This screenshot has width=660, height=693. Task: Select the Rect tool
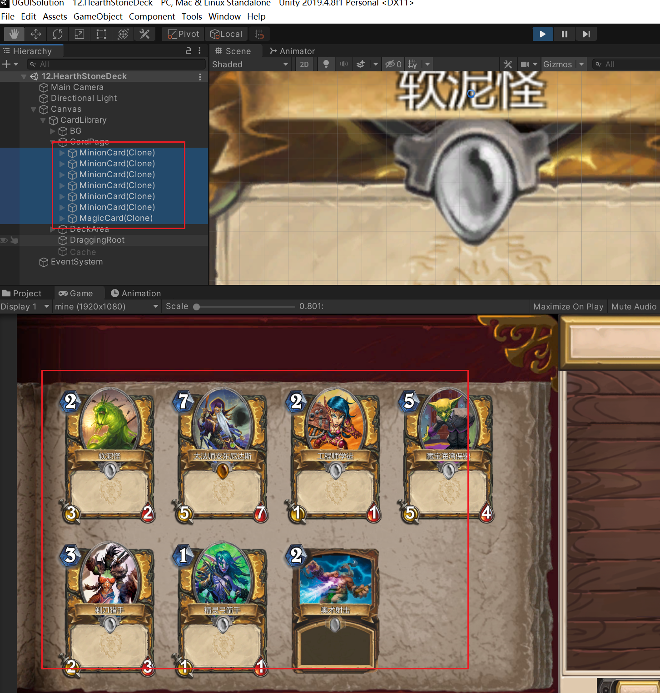pos(101,34)
